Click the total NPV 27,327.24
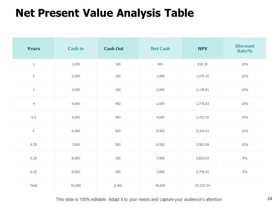This screenshot has width=279, height=209. 203,185
